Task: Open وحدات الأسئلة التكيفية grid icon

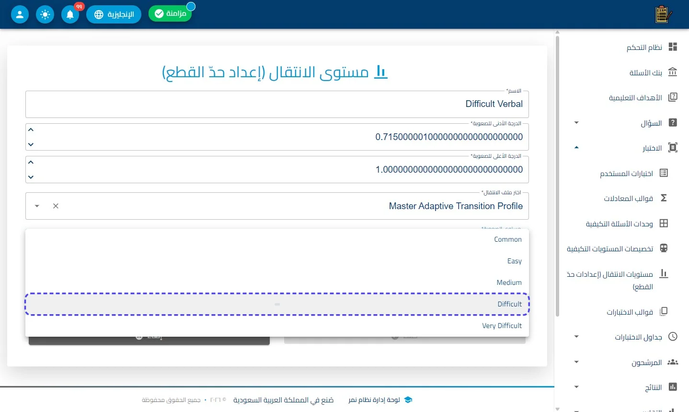Action: pos(664,224)
